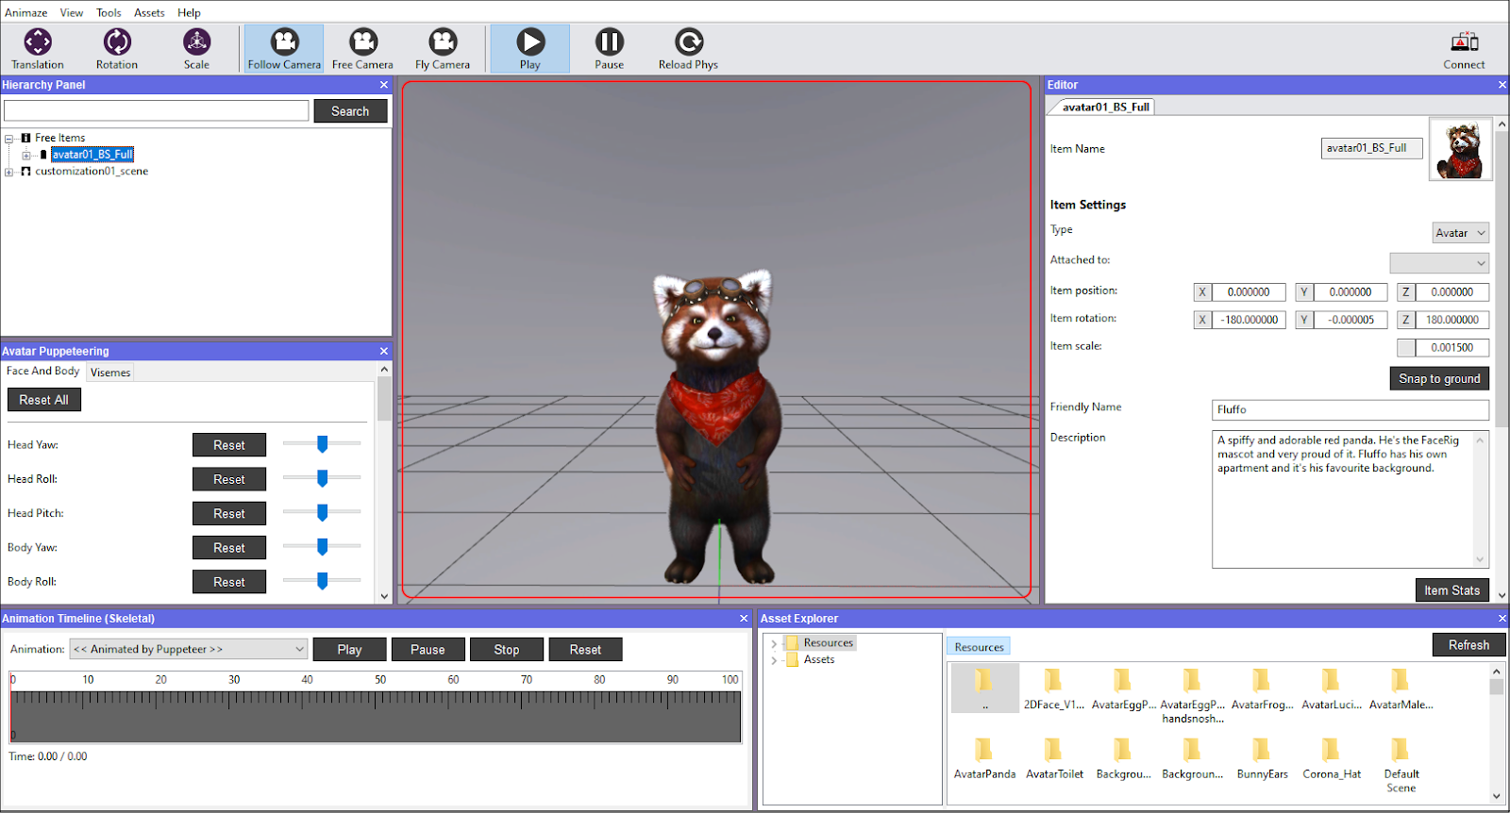Expand the customization01_scene tree node
1510x813 pixels.
click(x=8, y=172)
